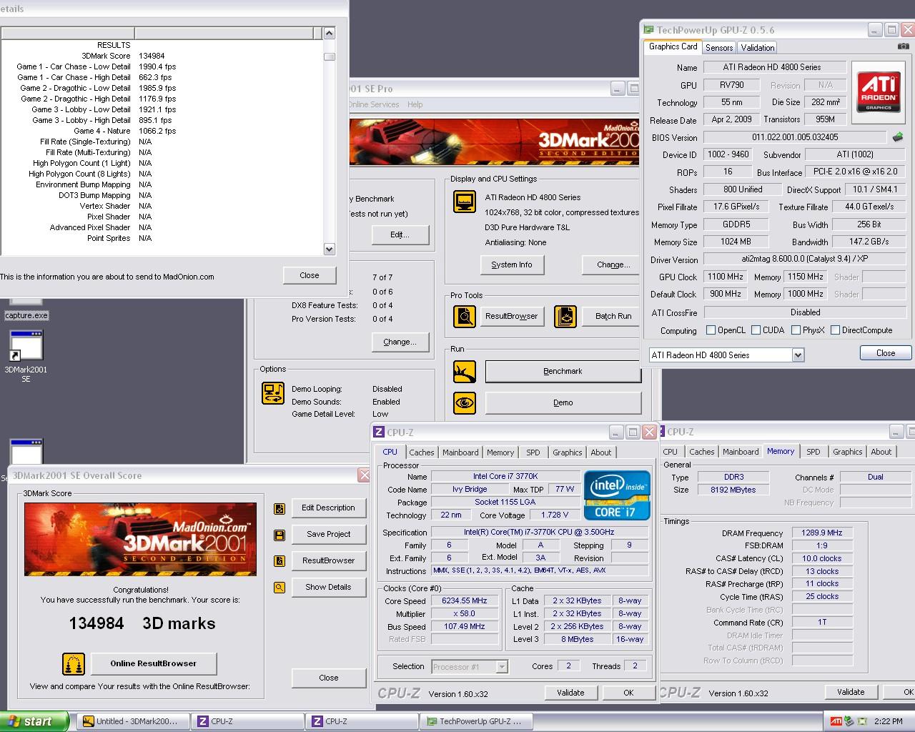Viewport: 915px width, 732px height.
Task: Switch to Untitled - 3DMark2001 taskbar item
Action: coord(133,721)
